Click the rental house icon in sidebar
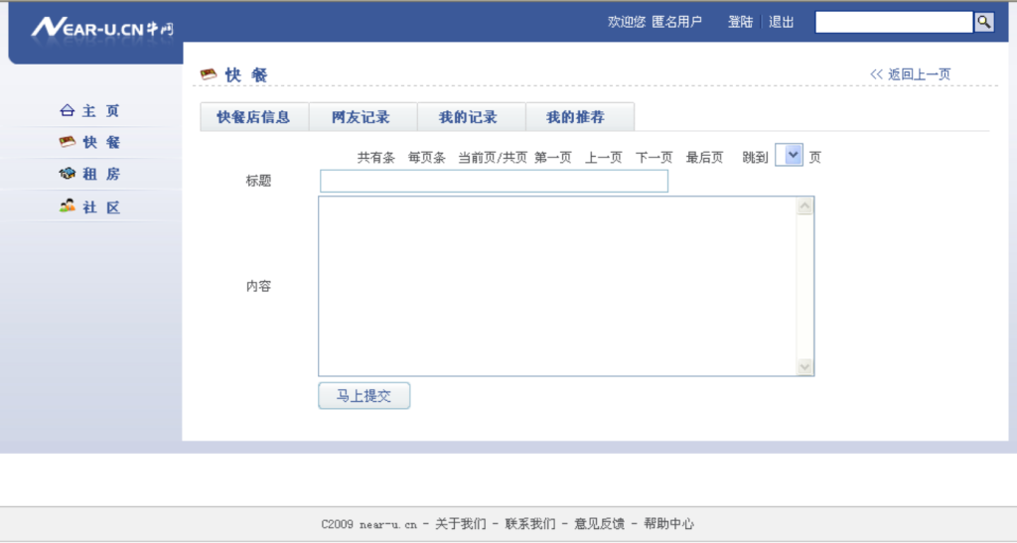 click(68, 174)
